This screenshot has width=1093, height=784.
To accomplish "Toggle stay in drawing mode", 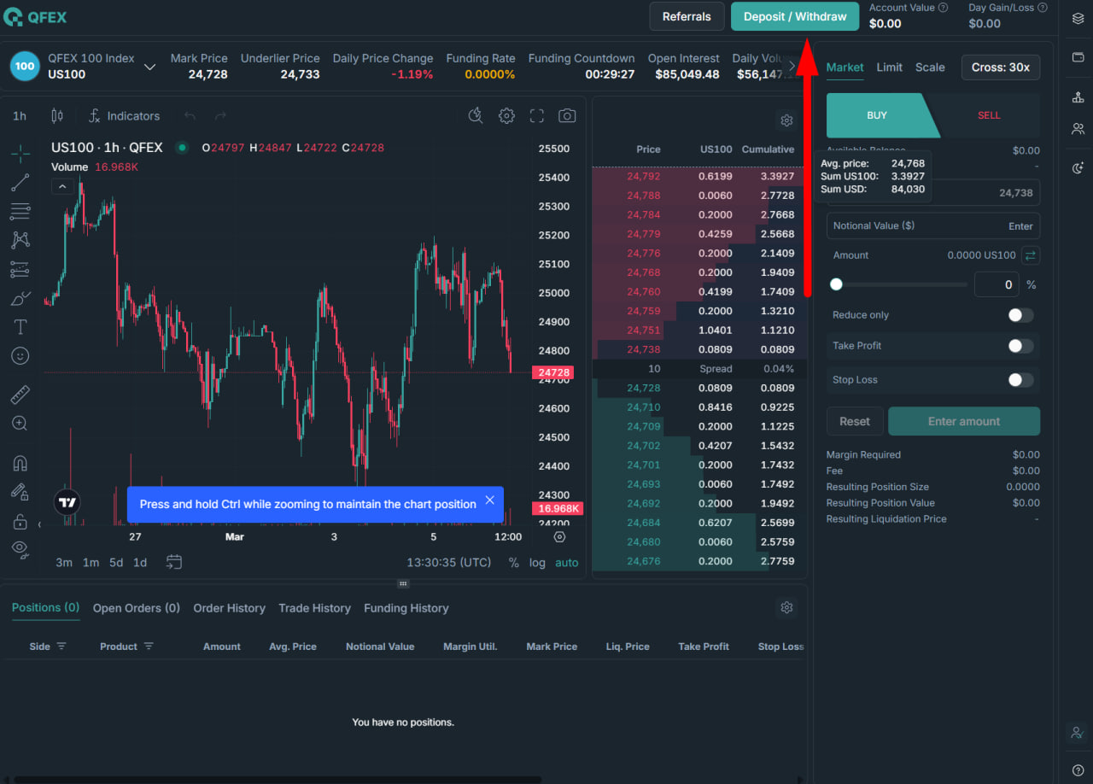I will (x=20, y=492).
